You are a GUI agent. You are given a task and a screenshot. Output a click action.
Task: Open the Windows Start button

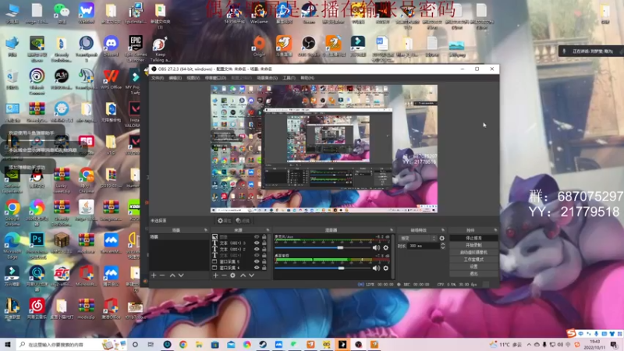click(8, 345)
